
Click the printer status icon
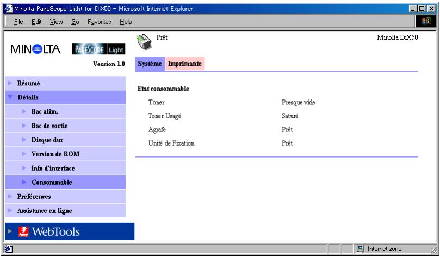click(x=144, y=42)
